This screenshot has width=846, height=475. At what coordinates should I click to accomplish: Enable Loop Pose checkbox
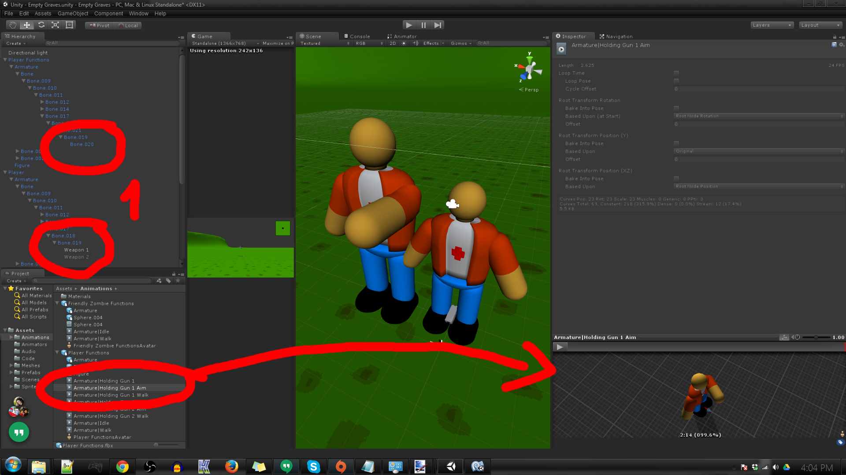click(676, 81)
